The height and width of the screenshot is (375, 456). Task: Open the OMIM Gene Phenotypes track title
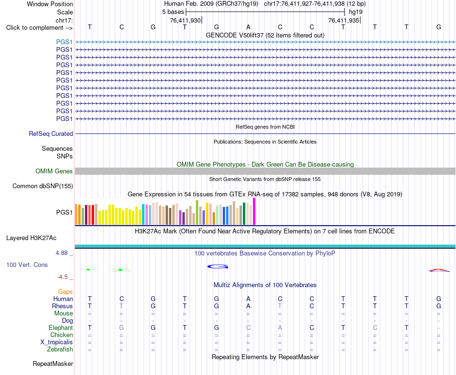(265, 164)
